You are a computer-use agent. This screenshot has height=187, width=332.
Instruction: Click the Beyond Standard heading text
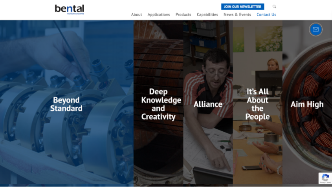[66, 104]
